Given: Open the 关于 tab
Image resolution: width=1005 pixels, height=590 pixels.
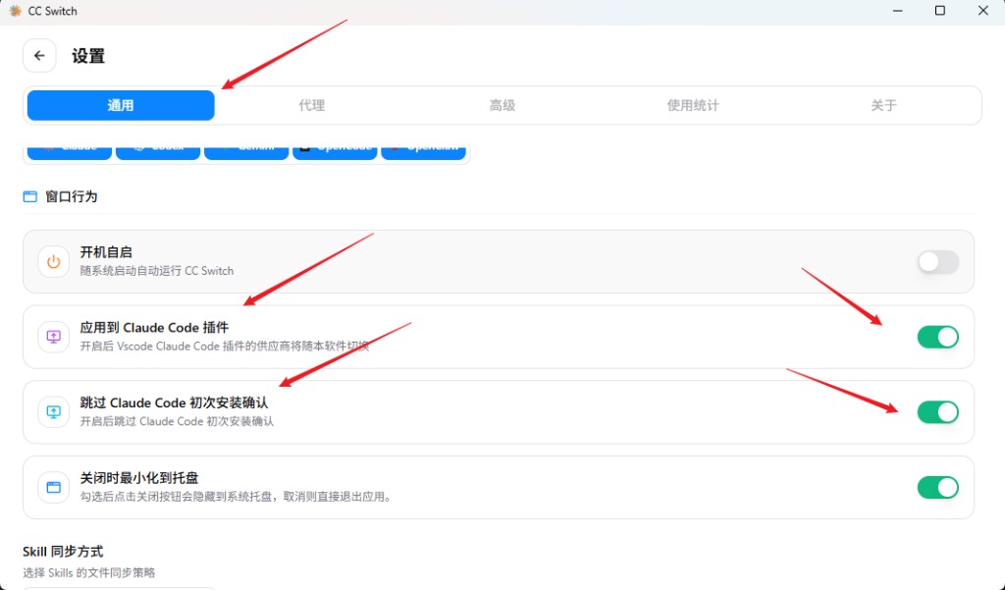Looking at the screenshot, I should (x=883, y=106).
